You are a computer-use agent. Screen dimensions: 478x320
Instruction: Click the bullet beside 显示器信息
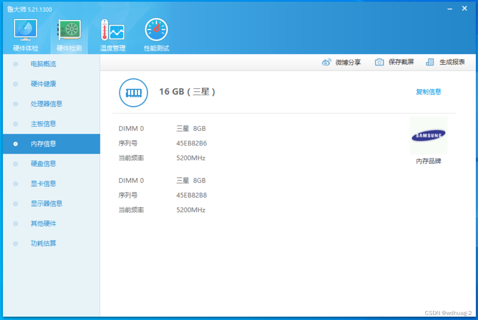point(16,204)
